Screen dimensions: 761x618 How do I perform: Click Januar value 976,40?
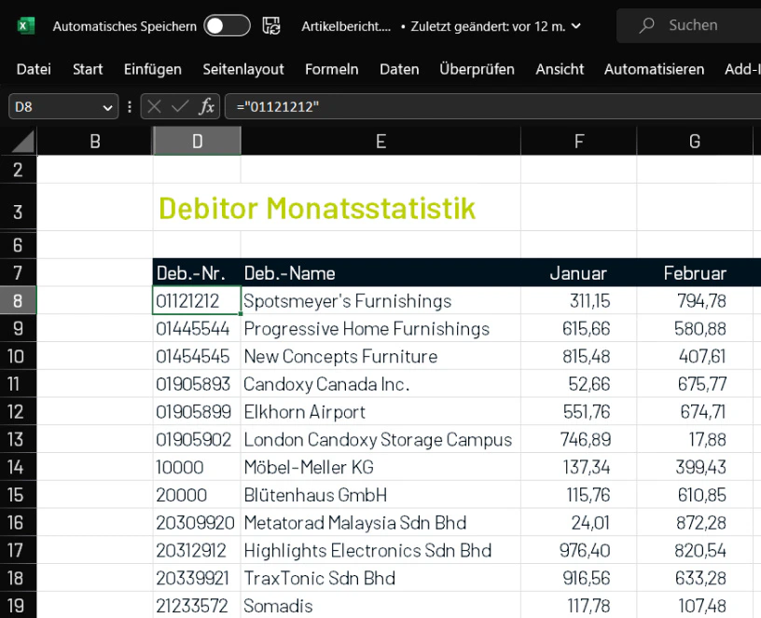point(578,550)
